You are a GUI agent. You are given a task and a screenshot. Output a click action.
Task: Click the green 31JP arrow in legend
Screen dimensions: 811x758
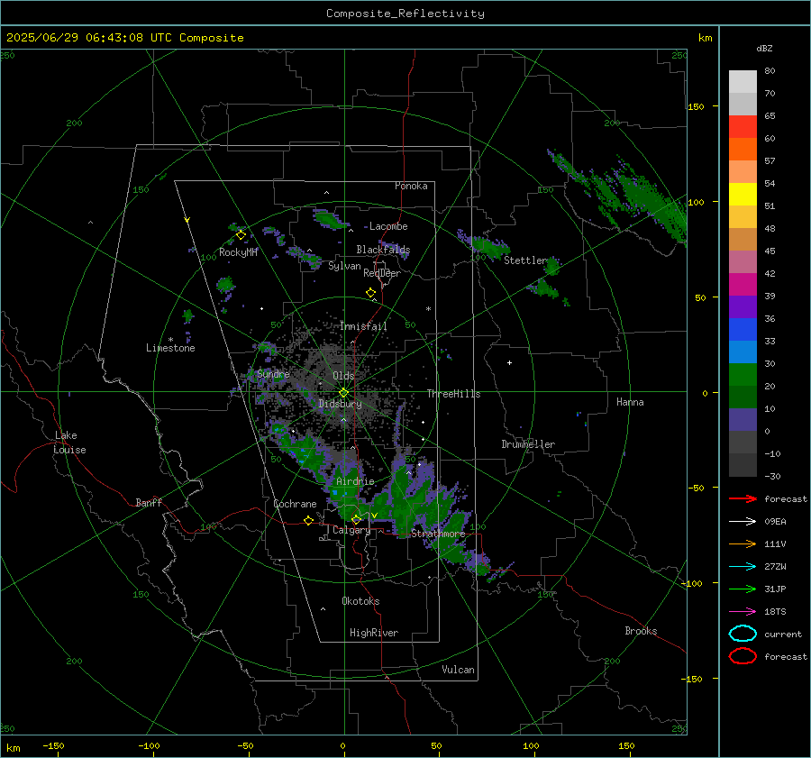(x=743, y=589)
